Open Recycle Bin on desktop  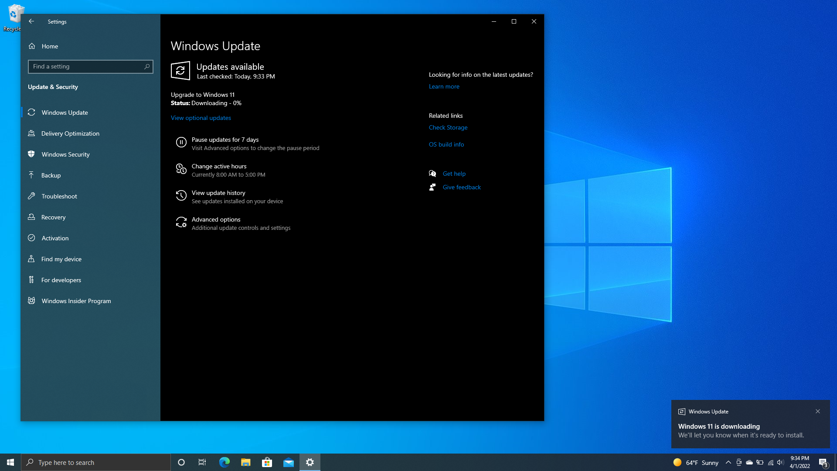click(x=14, y=17)
